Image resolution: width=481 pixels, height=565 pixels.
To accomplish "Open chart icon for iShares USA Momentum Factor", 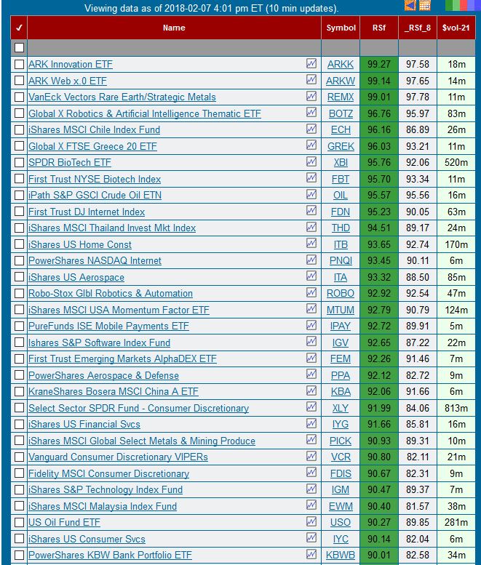I will coord(311,309).
